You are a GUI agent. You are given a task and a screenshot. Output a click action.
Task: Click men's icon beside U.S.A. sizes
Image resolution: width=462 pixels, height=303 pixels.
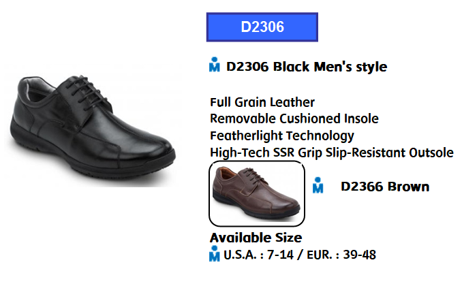[214, 253]
